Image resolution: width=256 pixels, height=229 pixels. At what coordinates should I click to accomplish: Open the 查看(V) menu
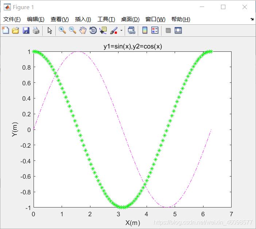tap(60, 19)
